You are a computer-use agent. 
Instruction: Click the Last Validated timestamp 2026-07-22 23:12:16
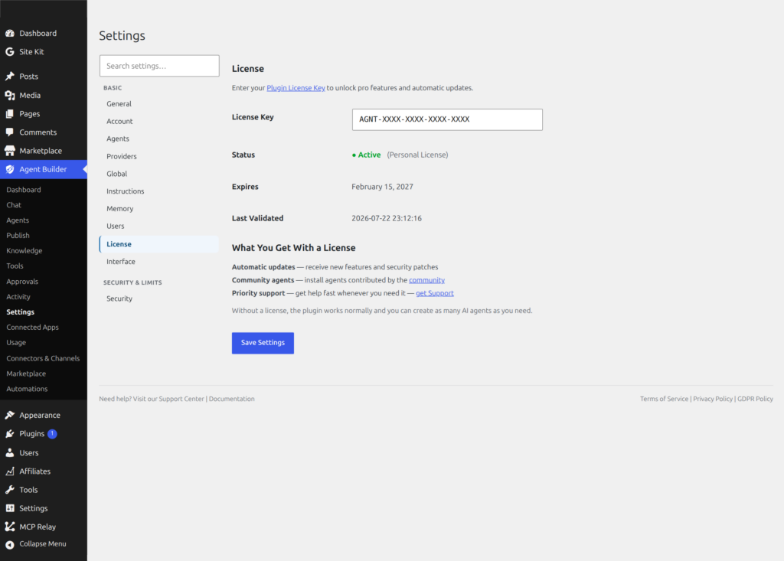(387, 218)
